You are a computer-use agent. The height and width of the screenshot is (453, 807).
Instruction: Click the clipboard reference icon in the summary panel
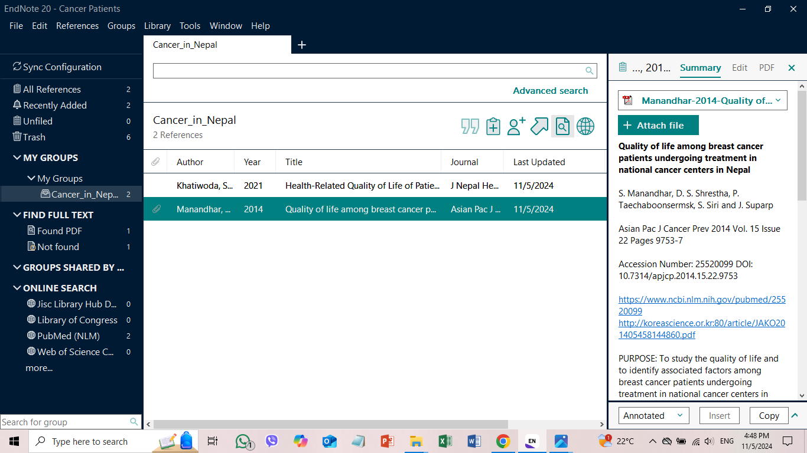622,67
